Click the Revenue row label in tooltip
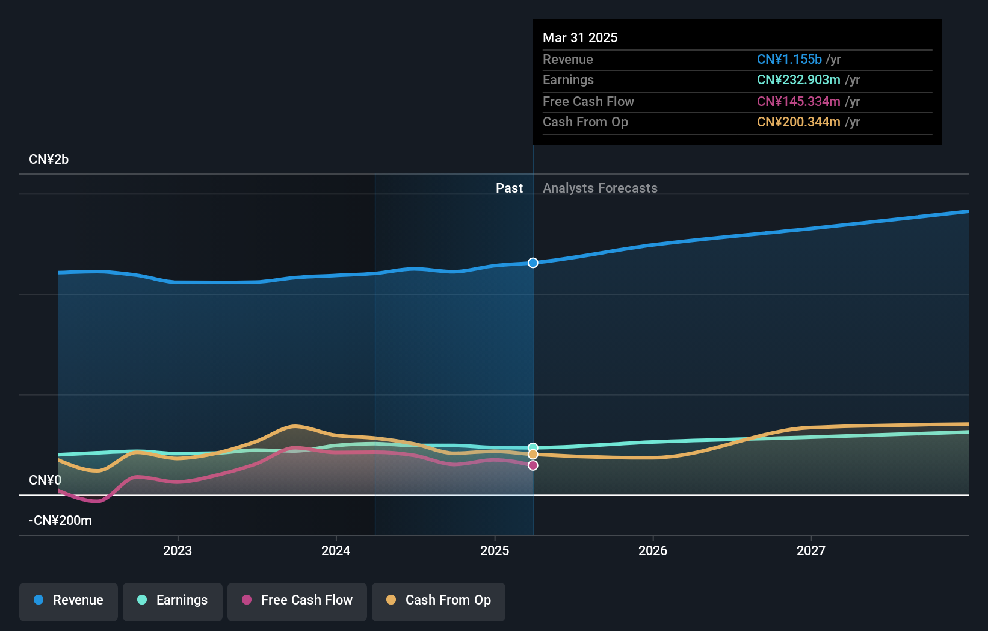This screenshot has width=988, height=631. [x=568, y=59]
